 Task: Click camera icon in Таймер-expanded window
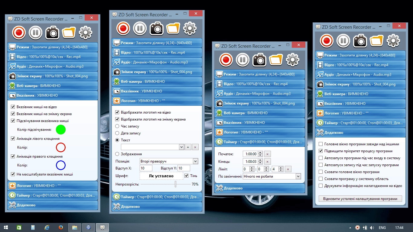coord(259,60)
